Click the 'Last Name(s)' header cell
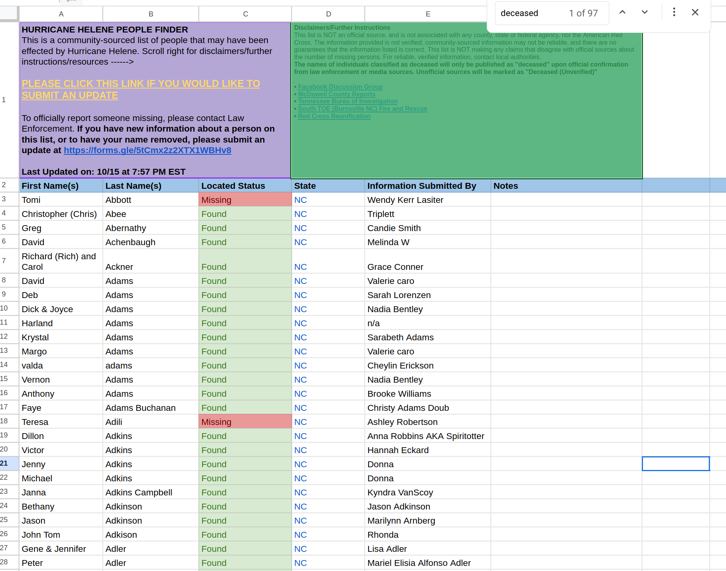This screenshot has height=571, width=726. pyautogui.click(x=151, y=186)
